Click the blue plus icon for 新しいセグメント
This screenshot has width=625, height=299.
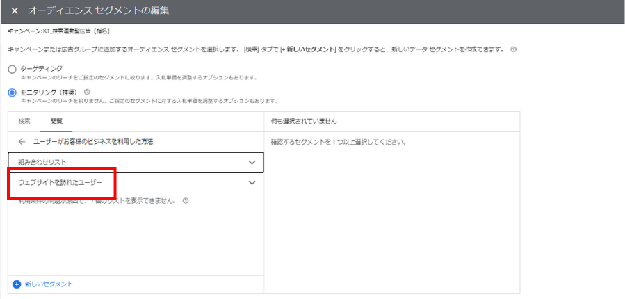[16, 284]
